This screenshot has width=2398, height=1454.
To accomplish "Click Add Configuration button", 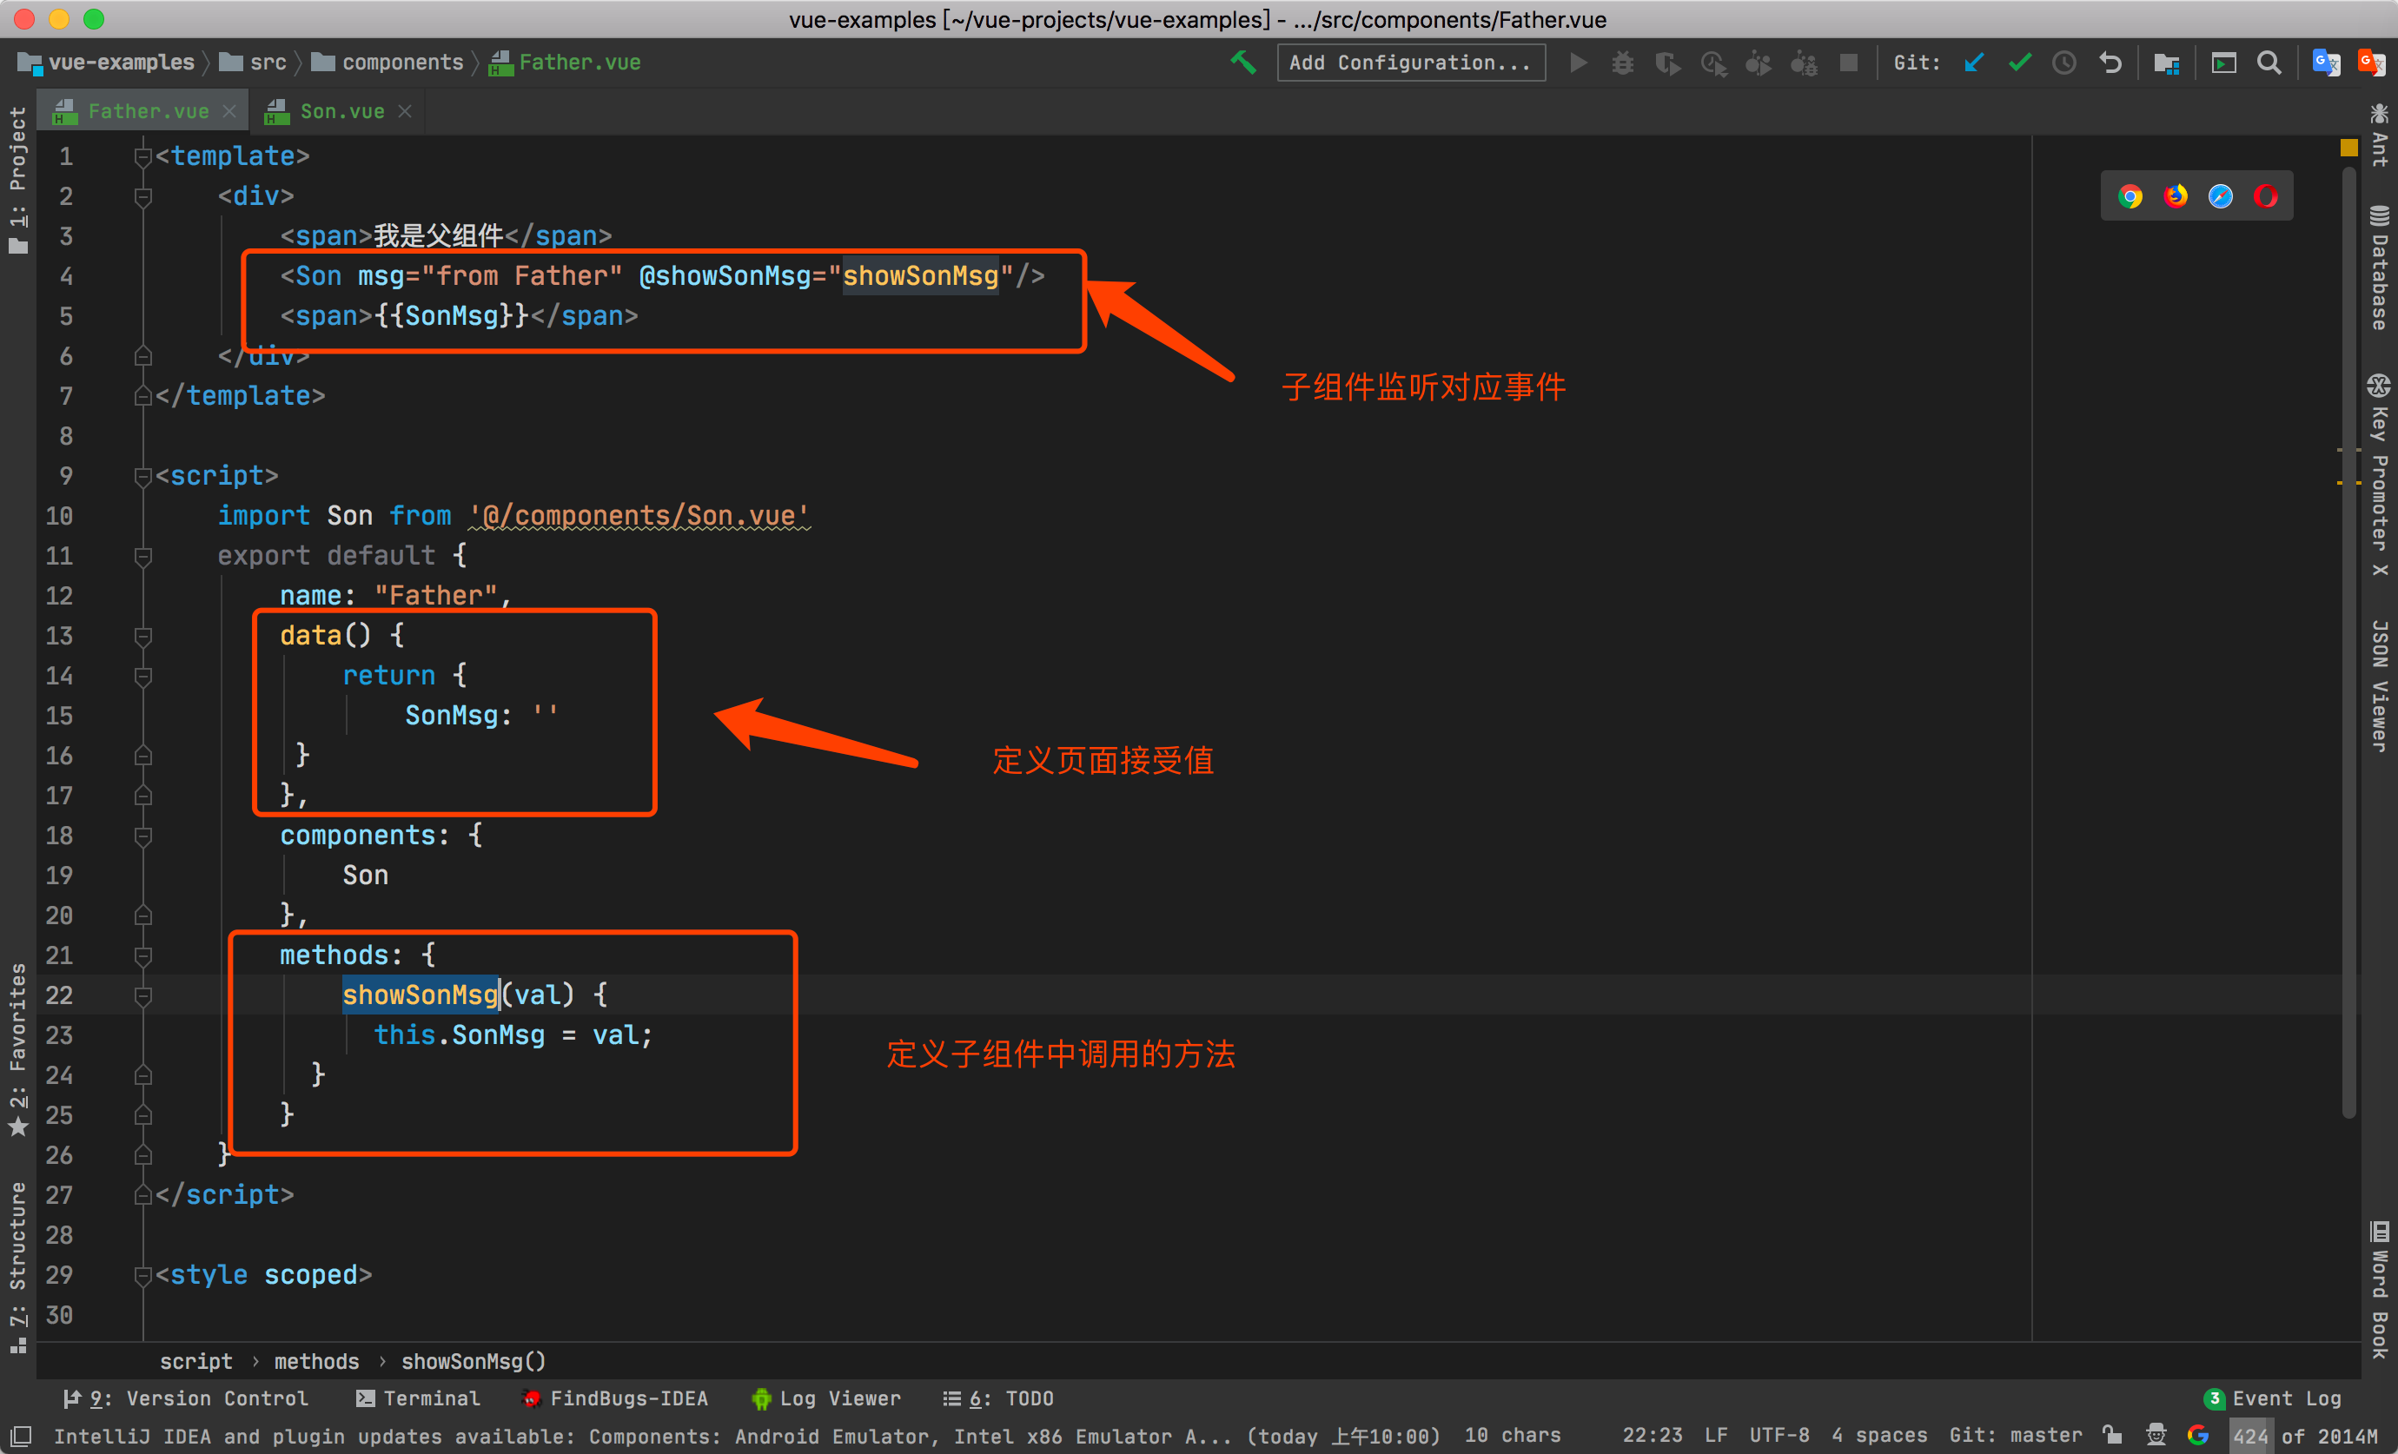I will [x=1410, y=63].
